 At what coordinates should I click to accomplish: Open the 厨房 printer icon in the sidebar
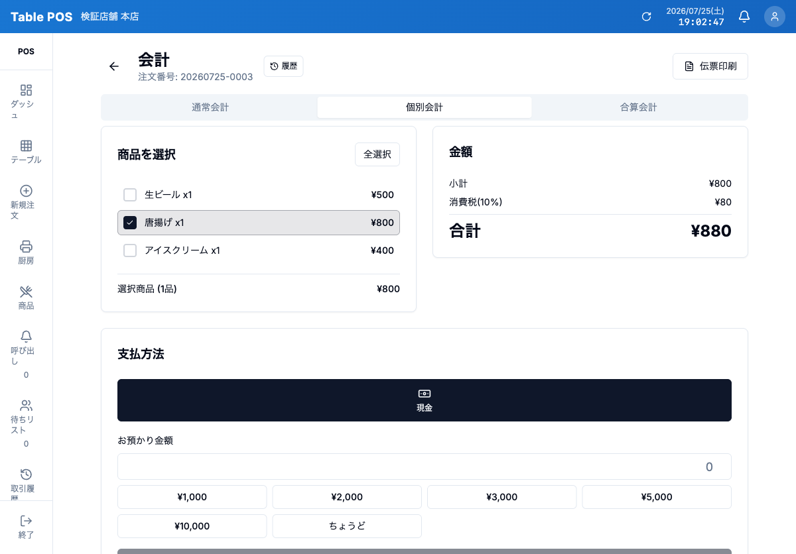26,247
